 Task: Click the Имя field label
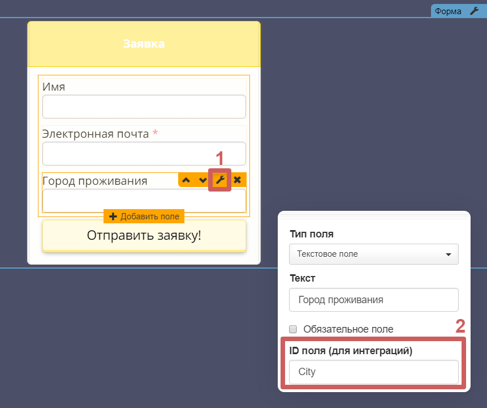coord(54,87)
